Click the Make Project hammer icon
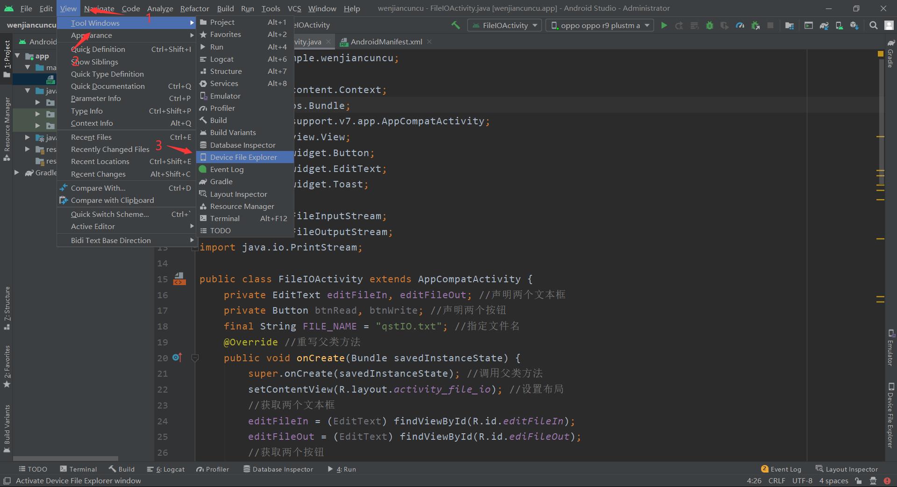 [456, 25]
